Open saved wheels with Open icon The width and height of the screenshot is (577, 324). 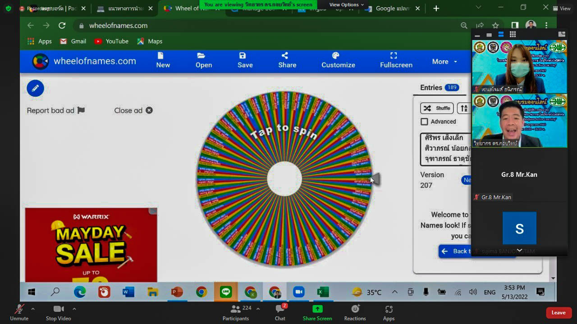pos(203,60)
